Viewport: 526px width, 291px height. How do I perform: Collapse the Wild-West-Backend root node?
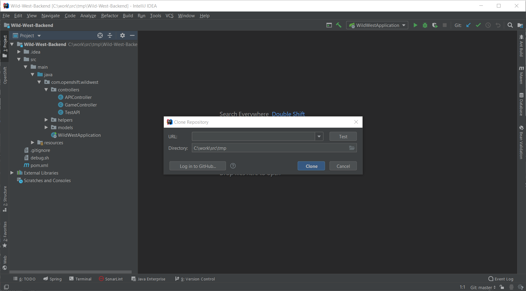12,44
